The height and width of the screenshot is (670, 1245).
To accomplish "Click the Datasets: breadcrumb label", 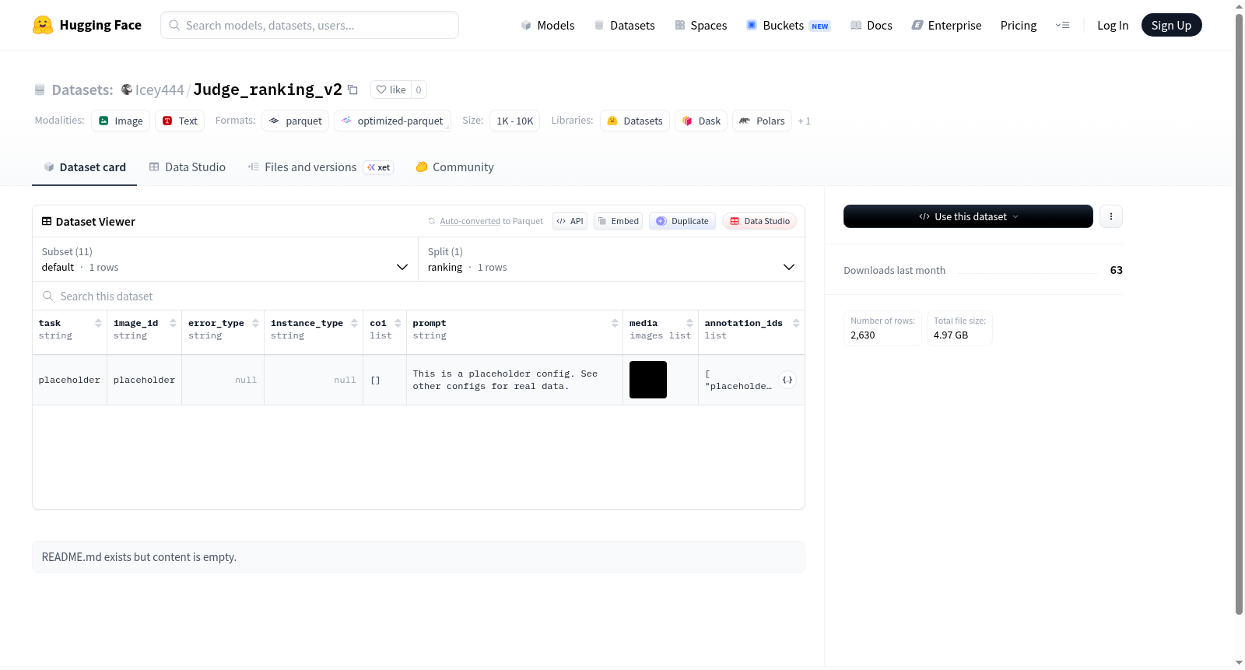I will click(82, 89).
